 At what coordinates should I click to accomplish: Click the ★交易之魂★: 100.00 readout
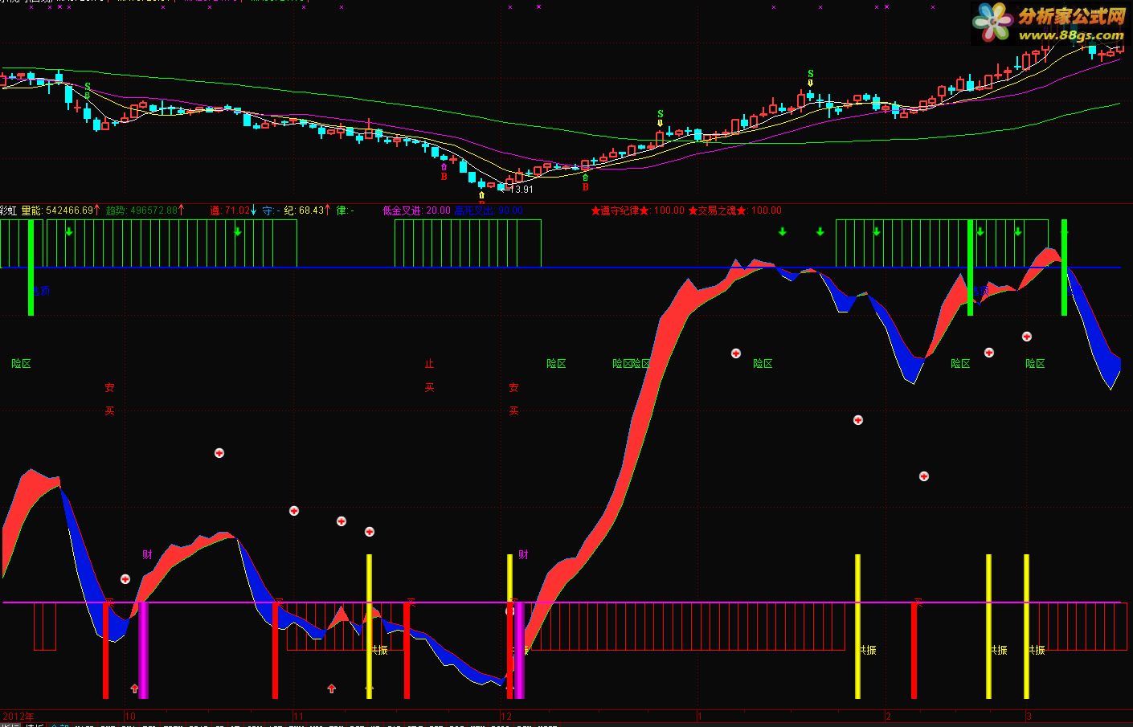click(x=735, y=210)
